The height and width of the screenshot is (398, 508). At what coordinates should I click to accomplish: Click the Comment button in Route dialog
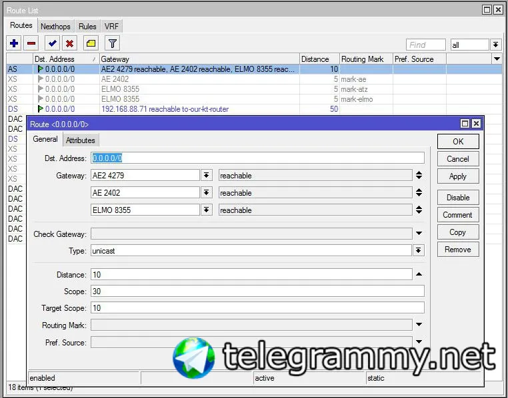(x=458, y=215)
